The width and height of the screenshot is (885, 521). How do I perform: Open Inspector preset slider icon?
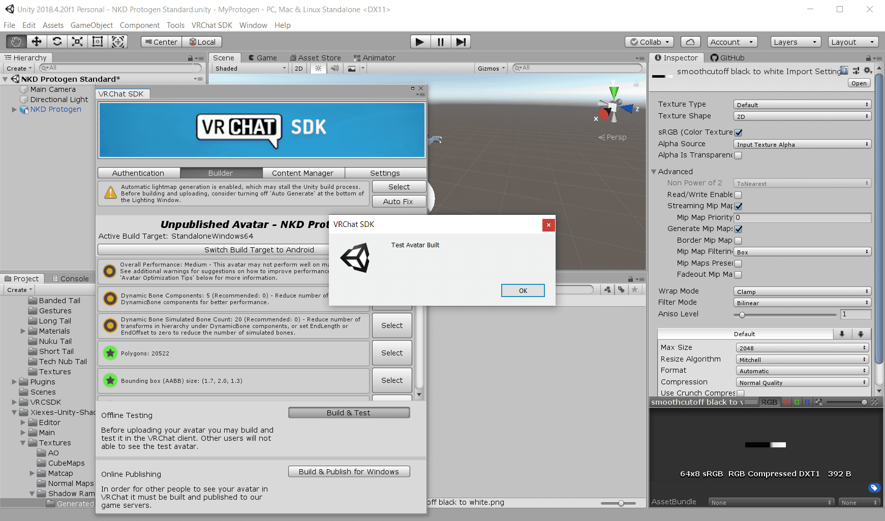tap(856, 71)
